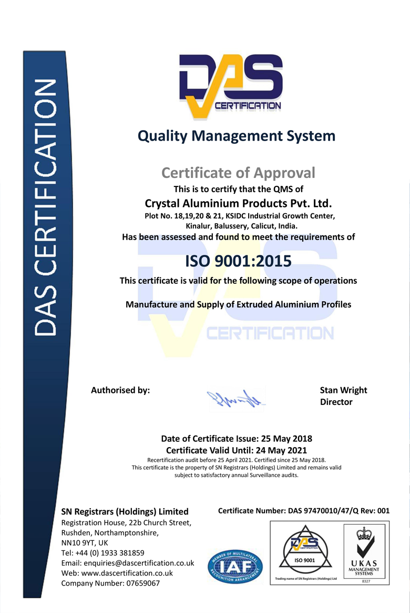Screen dimensions: 410x613
Task: Click the Crystal Aluminium Products Pvt. Ltd. name
Action: coord(238,203)
